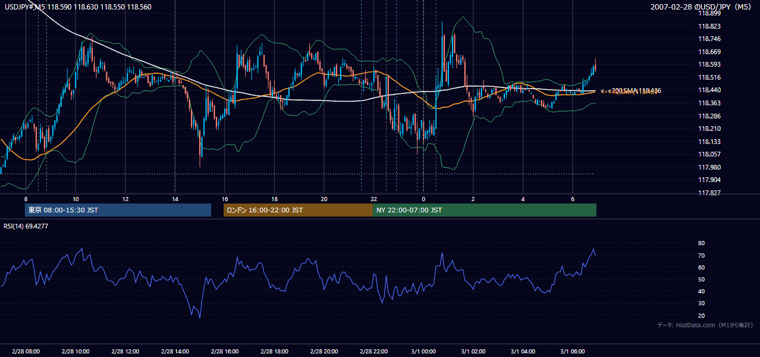Click price axis label 118.363
Image resolution: width=760 pixels, height=357 pixels.
708,103
